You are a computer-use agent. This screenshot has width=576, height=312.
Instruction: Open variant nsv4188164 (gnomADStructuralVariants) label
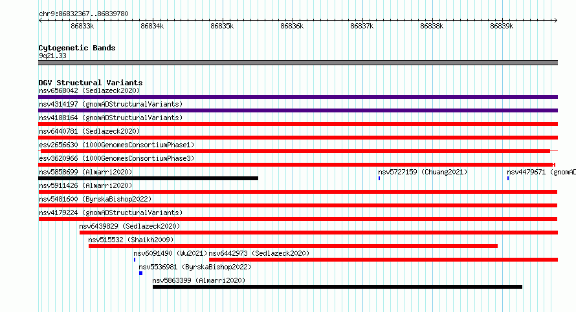pyautogui.click(x=111, y=118)
